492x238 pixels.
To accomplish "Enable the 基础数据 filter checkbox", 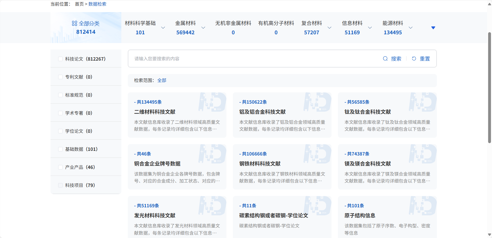I will [61, 149].
